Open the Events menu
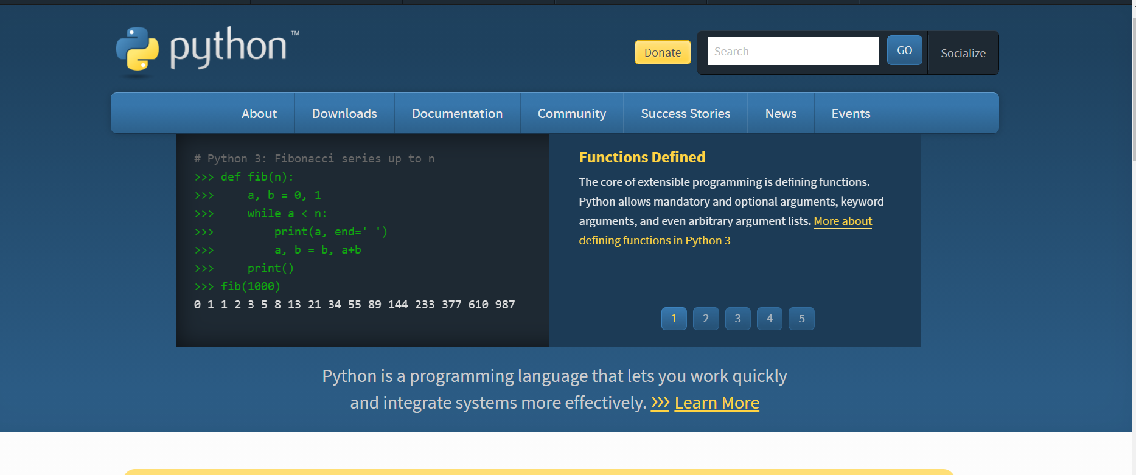 pos(850,114)
